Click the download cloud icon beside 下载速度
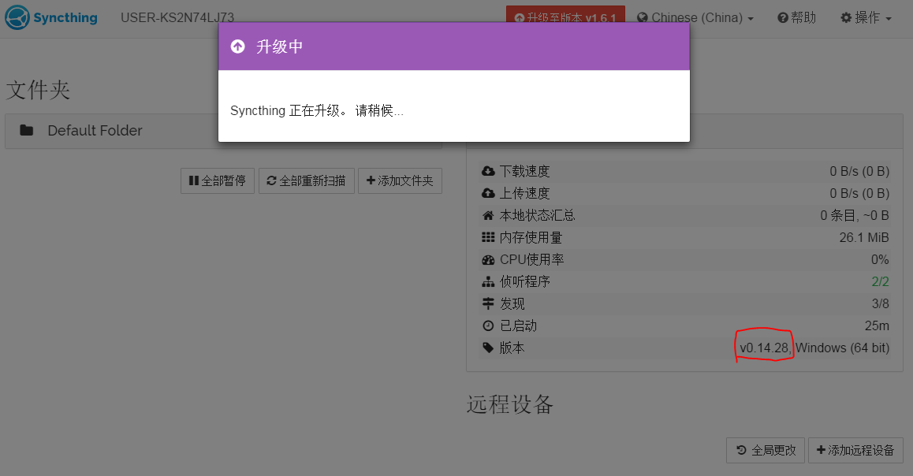Image resolution: width=913 pixels, height=476 pixels. (x=488, y=171)
